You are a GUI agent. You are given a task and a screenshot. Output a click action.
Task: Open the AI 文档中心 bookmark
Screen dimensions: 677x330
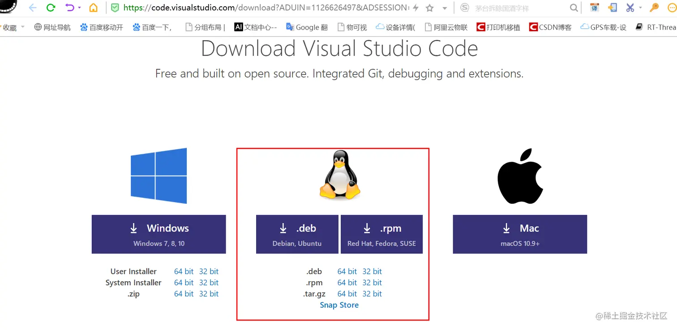(256, 27)
